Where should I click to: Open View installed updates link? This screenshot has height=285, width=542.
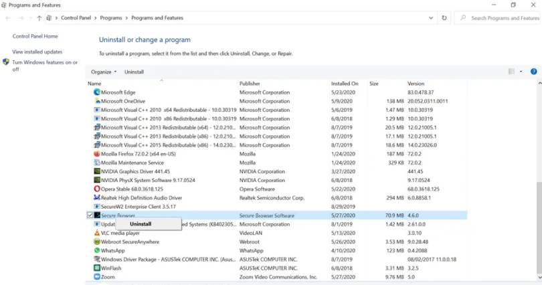37,52
